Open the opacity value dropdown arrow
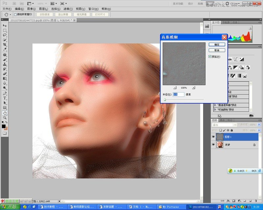 [259, 125]
